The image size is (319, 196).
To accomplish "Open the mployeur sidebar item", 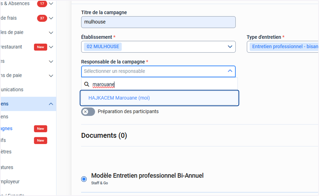I will (x=10, y=182).
